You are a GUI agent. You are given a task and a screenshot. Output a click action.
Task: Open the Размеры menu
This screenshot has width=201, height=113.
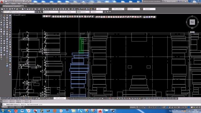pos(54,4)
